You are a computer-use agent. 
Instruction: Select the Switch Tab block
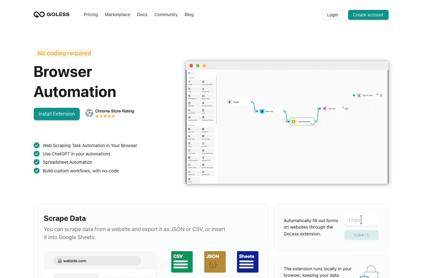194,137
